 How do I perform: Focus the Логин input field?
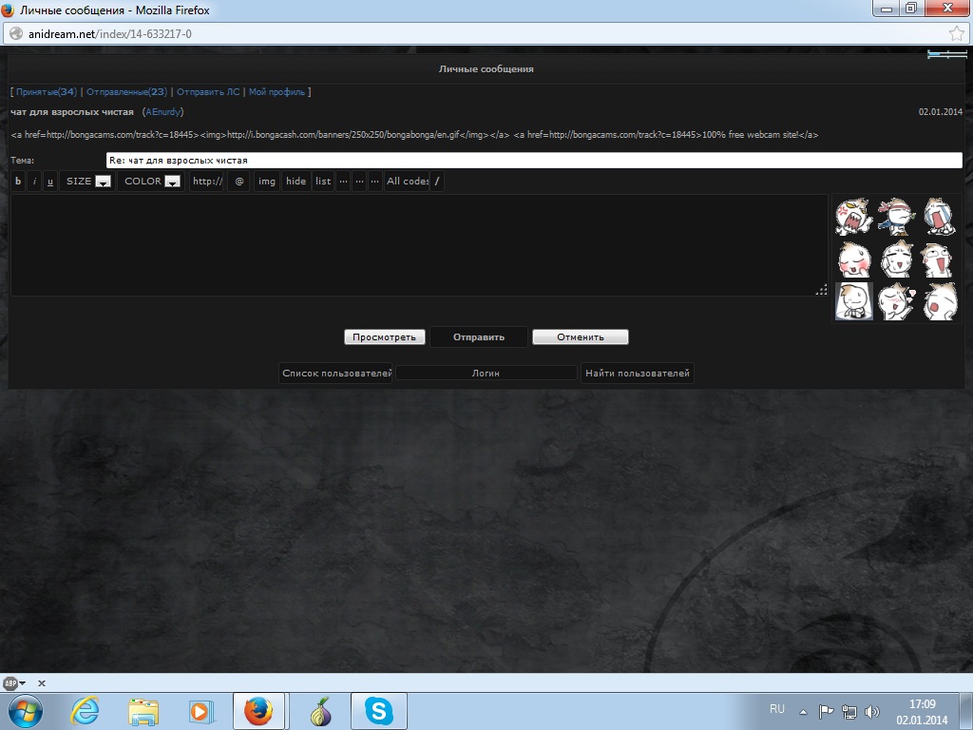pos(486,373)
